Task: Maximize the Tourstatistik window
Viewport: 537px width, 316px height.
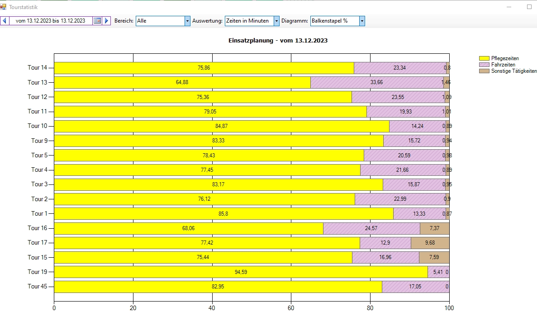Action: [529, 7]
